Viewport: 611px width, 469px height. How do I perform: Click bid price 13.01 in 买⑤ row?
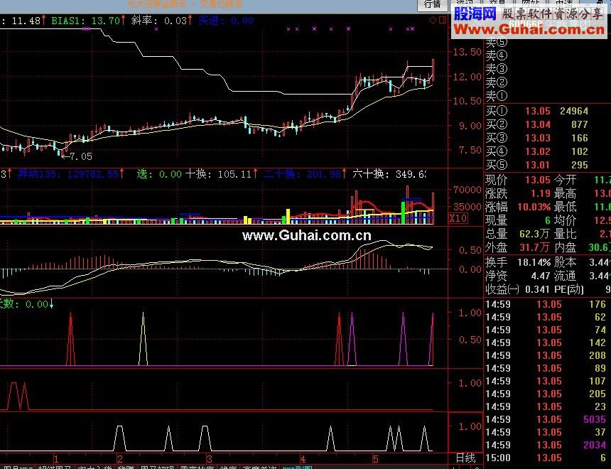tap(538, 165)
